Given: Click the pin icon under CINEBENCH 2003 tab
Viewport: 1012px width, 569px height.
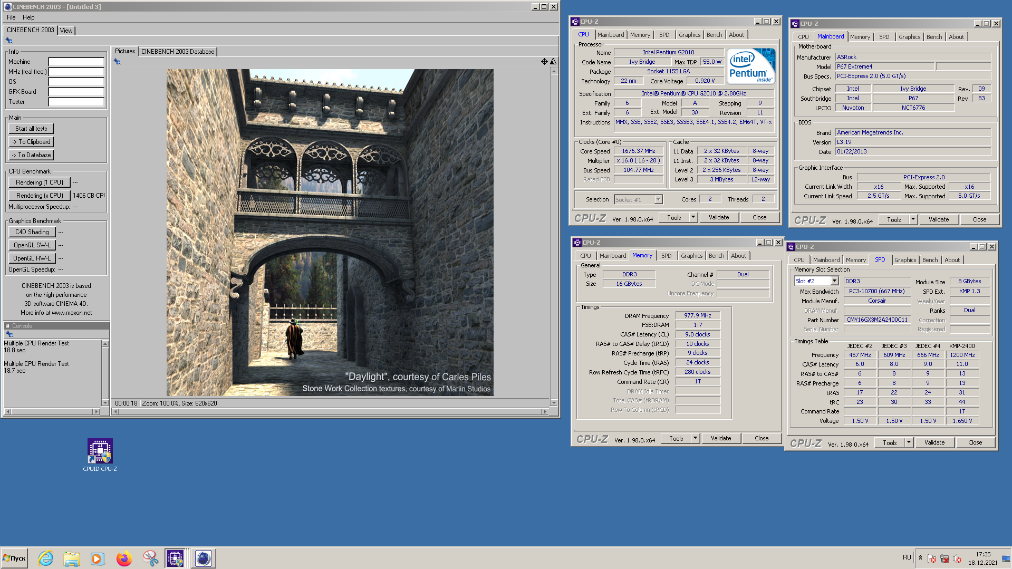Looking at the screenshot, I should point(9,41).
